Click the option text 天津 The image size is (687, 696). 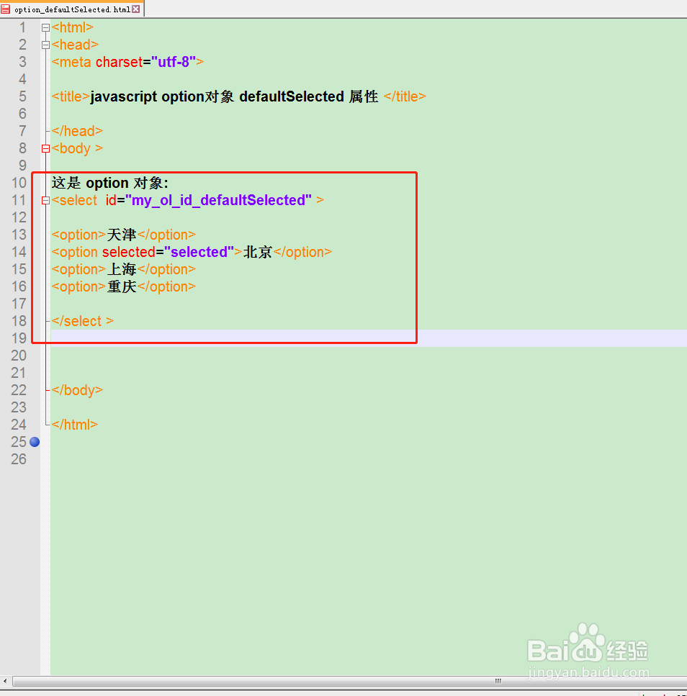[x=122, y=235]
